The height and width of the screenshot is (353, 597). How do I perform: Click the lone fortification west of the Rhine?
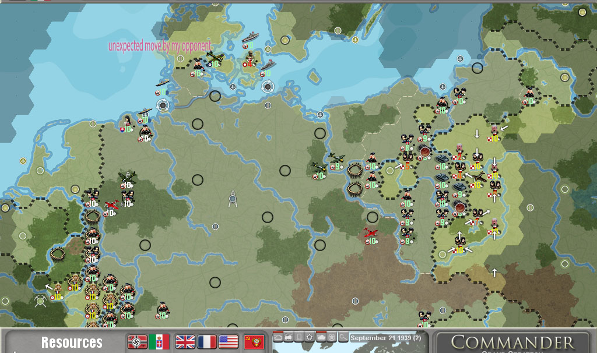58,254
